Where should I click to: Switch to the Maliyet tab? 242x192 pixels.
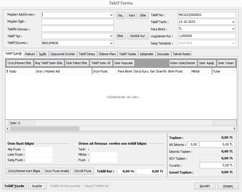point(30,54)
